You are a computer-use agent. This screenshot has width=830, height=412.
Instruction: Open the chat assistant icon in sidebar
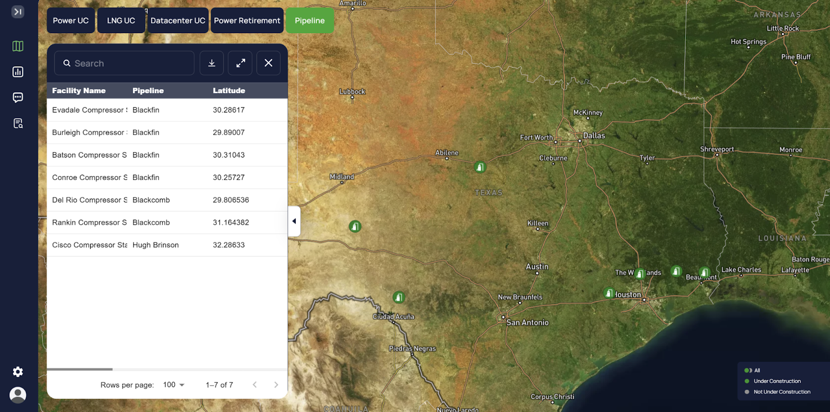point(18,97)
